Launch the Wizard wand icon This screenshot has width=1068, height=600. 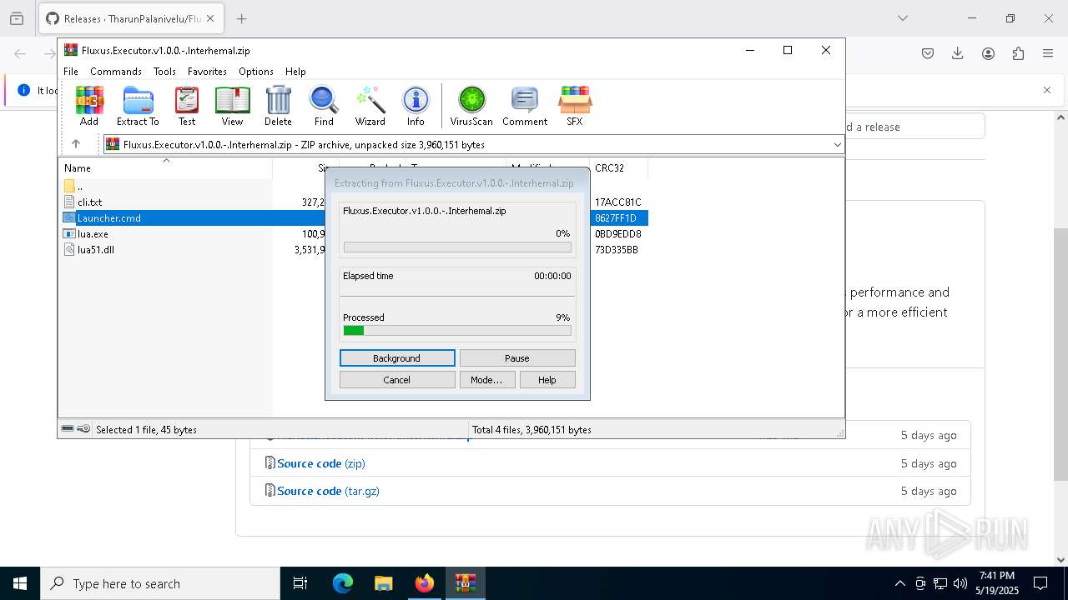click(x=370, y=106)
